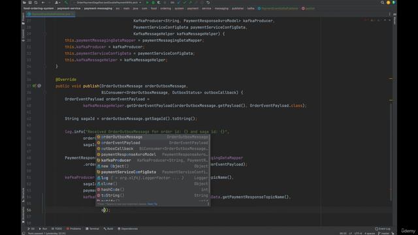
Task: Open the Git tool window button
Action: click(x=31, y=228)
